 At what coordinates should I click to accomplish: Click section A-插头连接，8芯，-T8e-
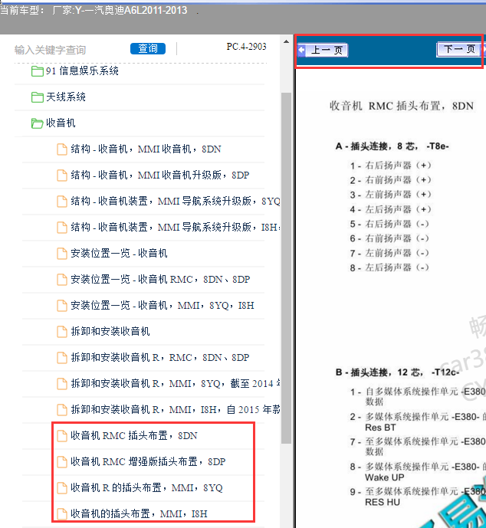click(x=392, y=146)
